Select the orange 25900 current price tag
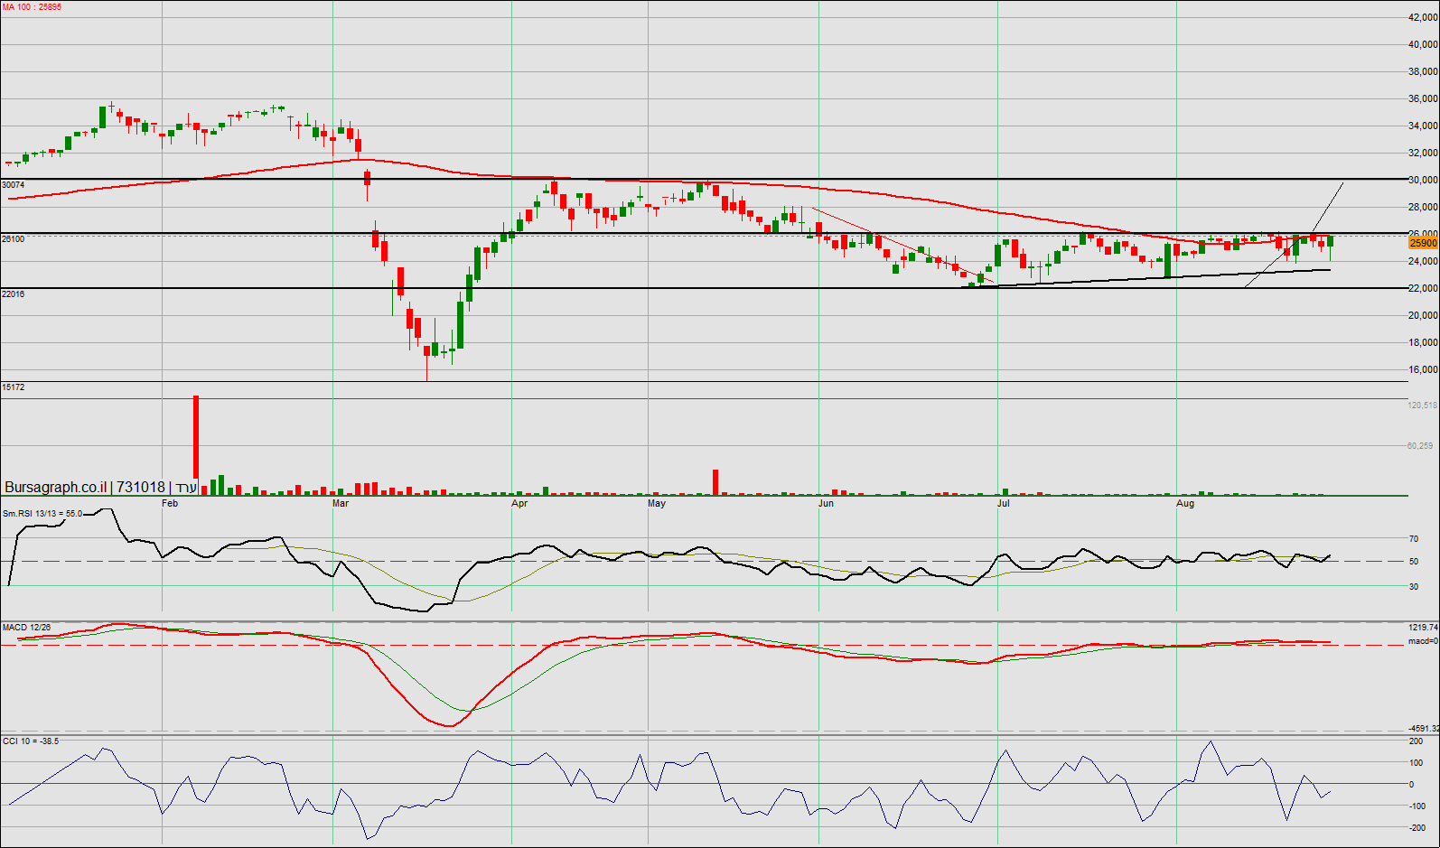The width and height of the screenshot is (1440, 848). pos(1423,243)
